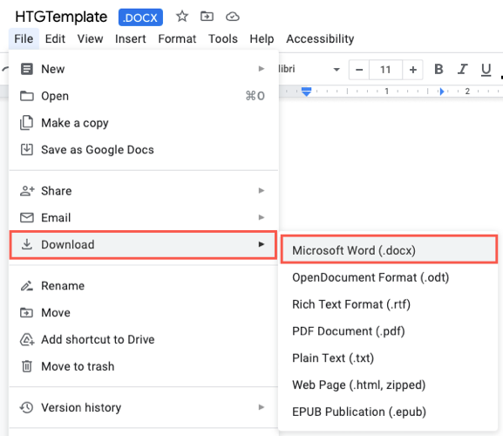Select Make a copy
The image size is (503, 436).
pos(143,123)
